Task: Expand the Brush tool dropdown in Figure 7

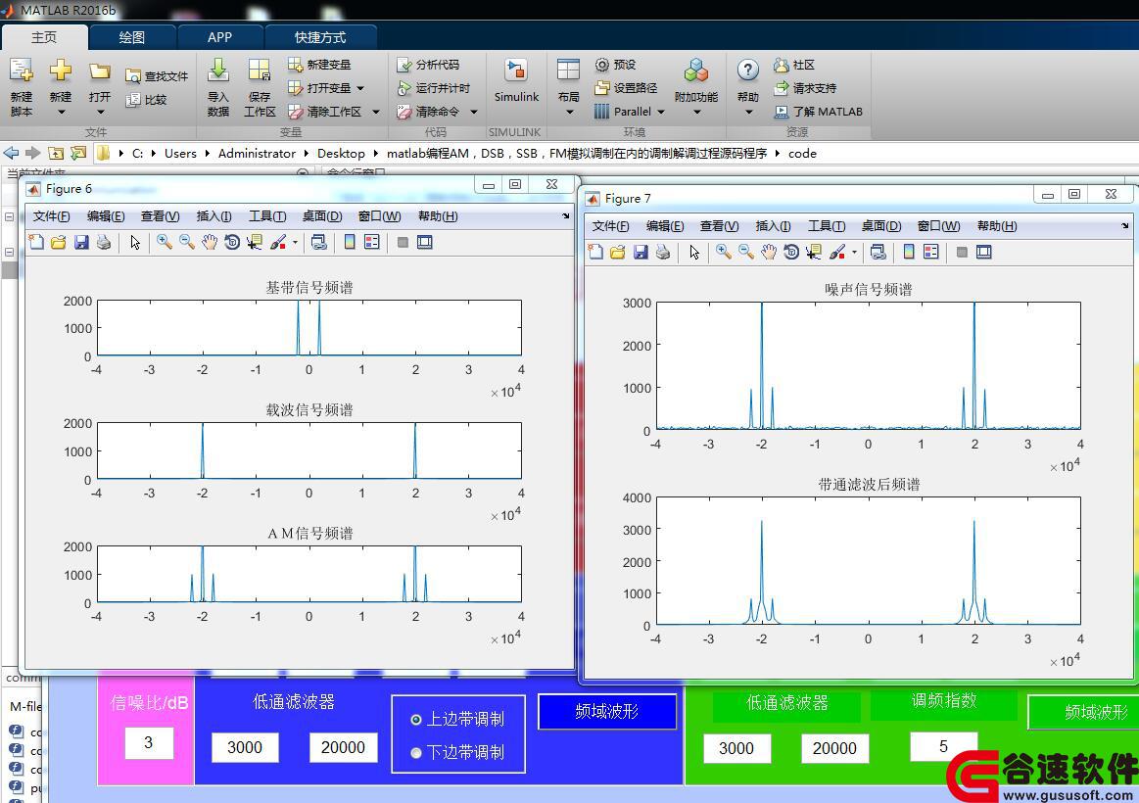Action: pos(854,252)
